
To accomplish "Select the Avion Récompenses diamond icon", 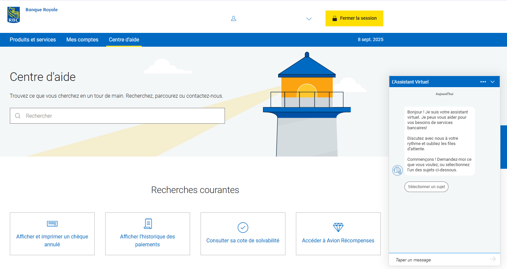I will [338, 227].
